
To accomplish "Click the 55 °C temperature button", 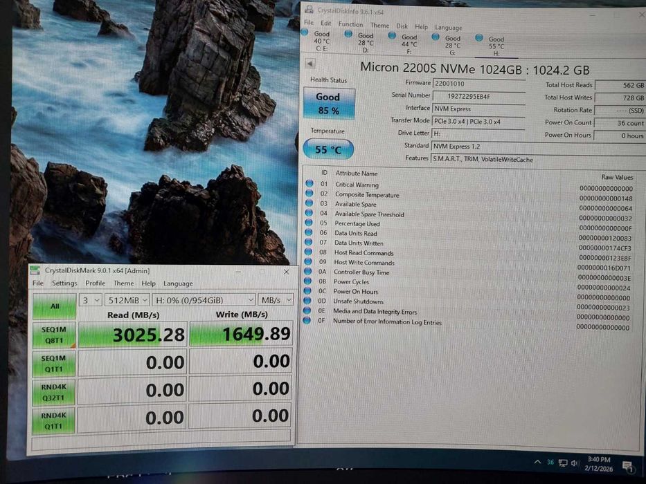I will 328,149.
